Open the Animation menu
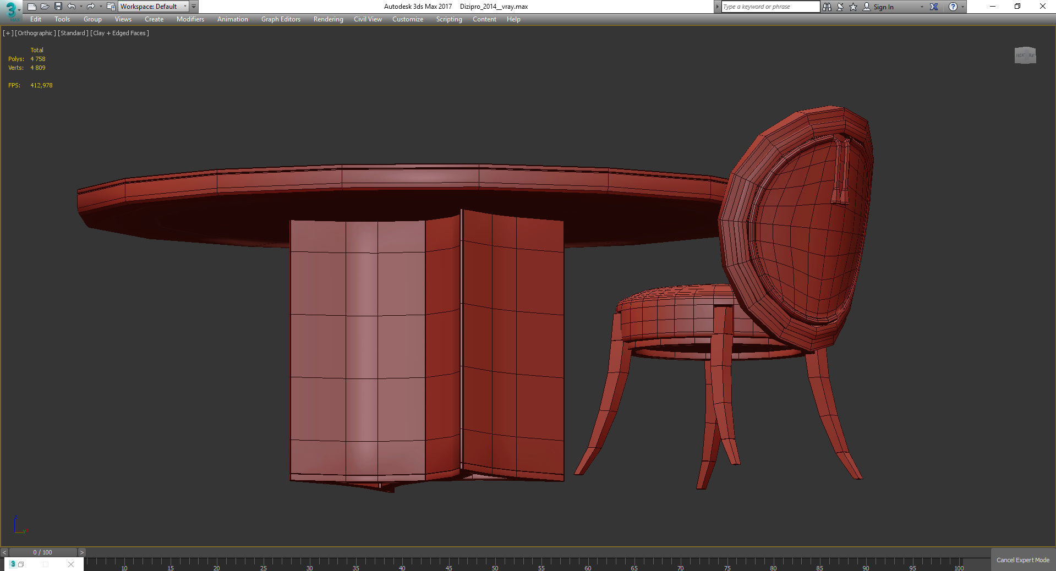The image size is (1056, 571). pos(233,19)
